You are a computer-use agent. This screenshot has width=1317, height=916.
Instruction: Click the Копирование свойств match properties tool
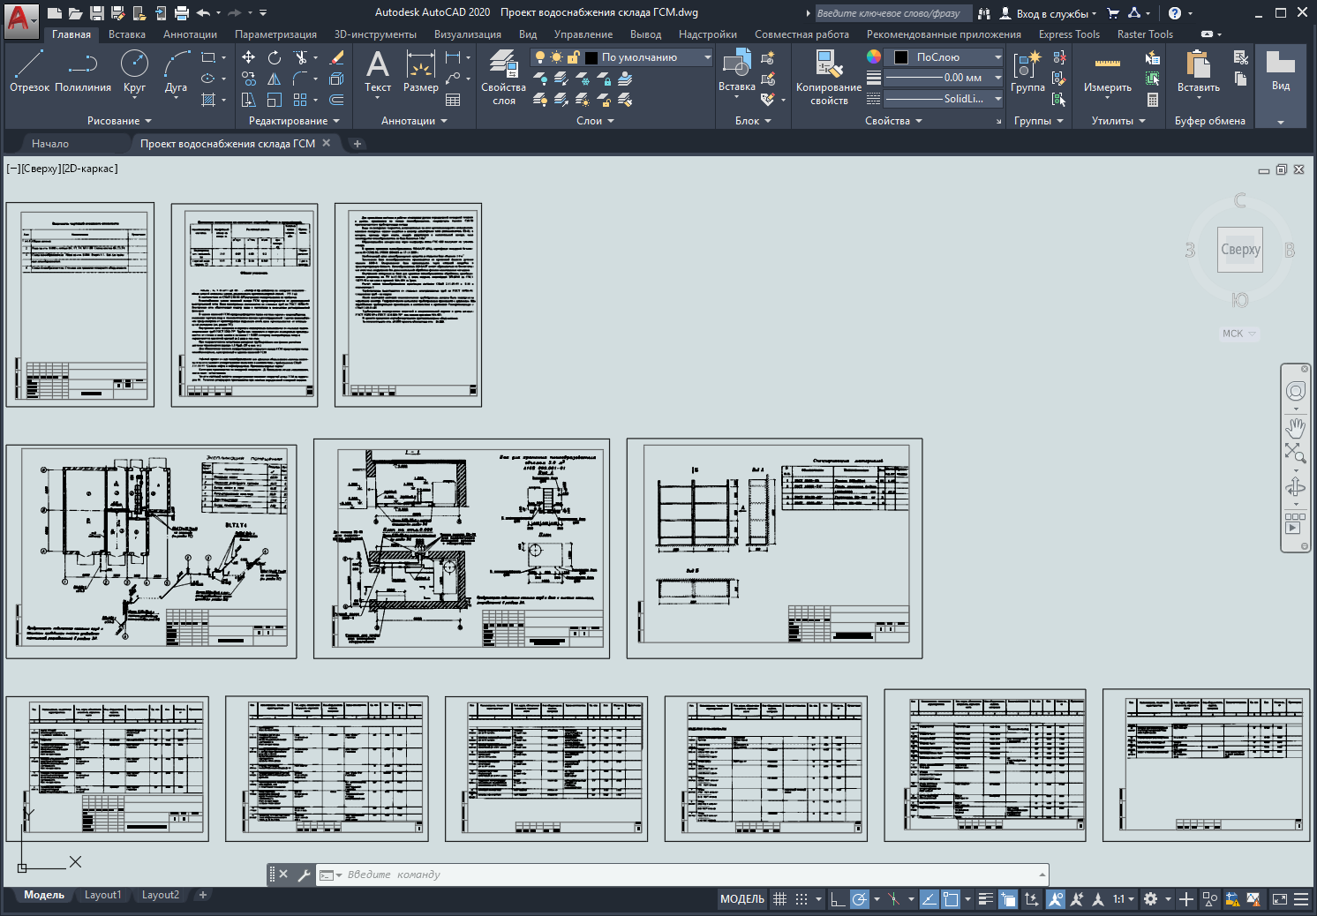(828, 78)
